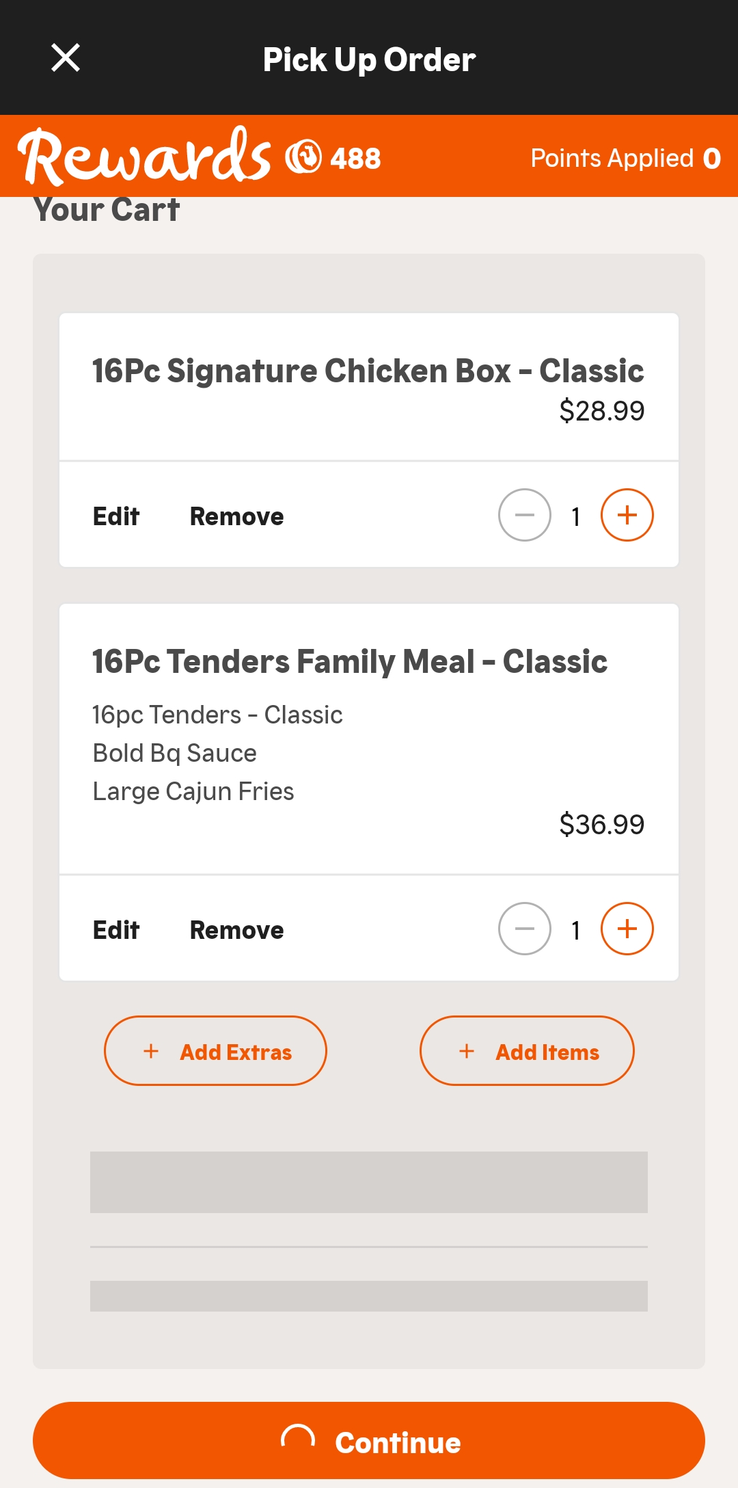Edit the 16Pc Tenders Family Meal

116,930
